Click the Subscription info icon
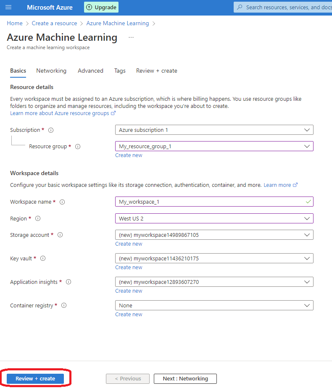Image resolution: width=332 pixels, height=388 pixels. point(51,130)
